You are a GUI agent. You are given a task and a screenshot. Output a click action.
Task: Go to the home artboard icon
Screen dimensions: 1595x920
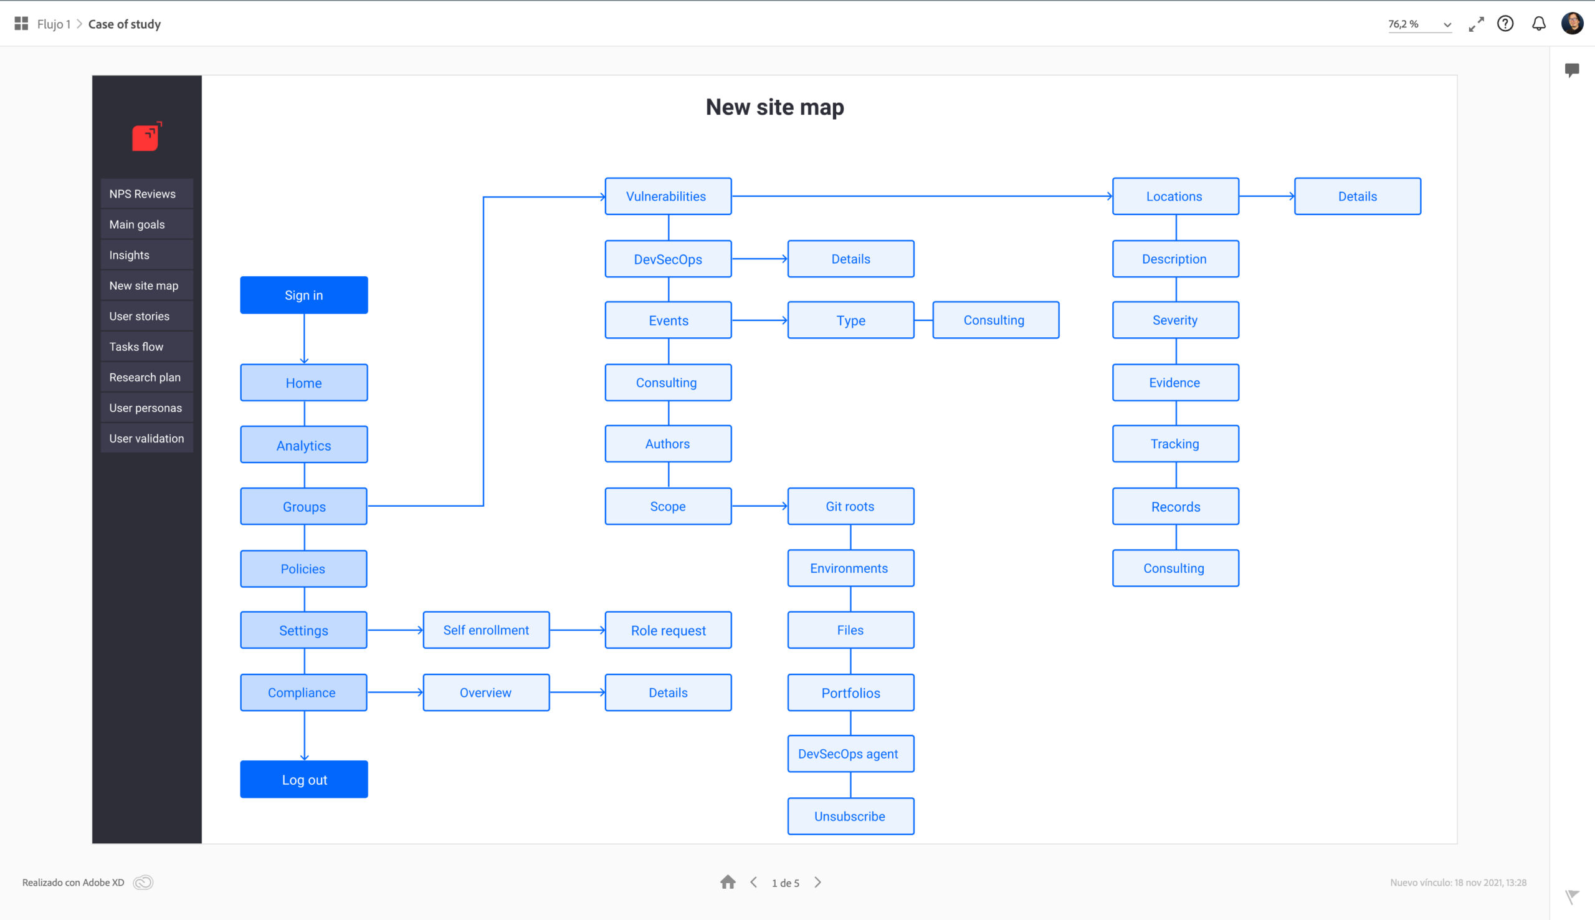728,882
